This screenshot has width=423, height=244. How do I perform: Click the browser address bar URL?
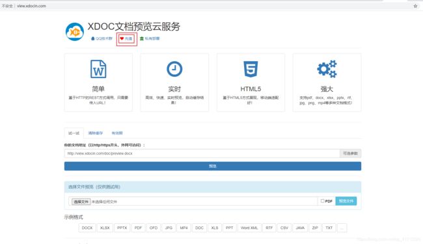(x=31, y=6)
